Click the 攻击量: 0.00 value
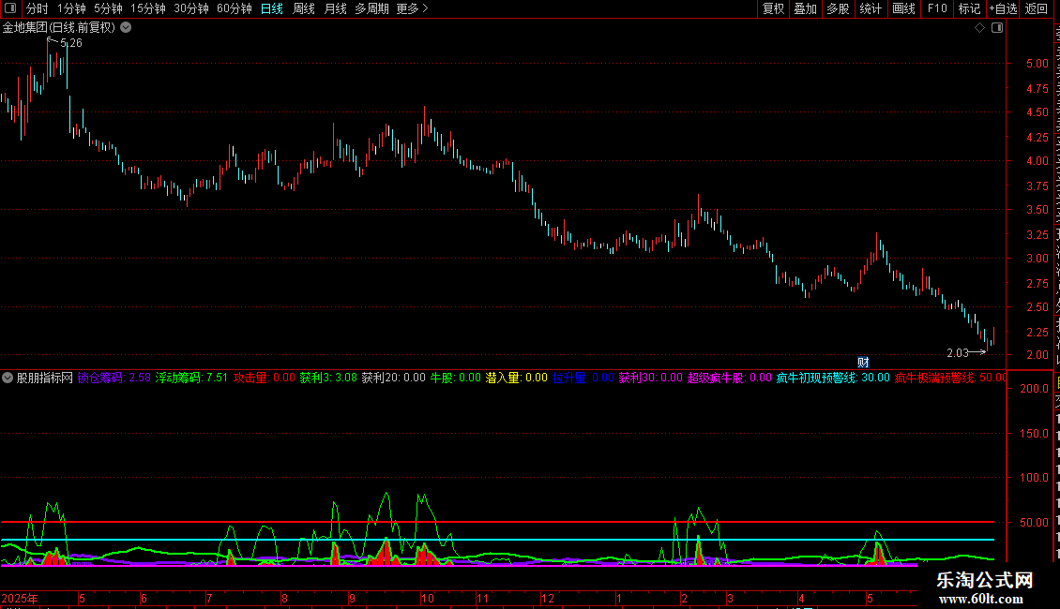Image resolution: width=1060 pixels, height=609 pixels. [x=265, y=379]
